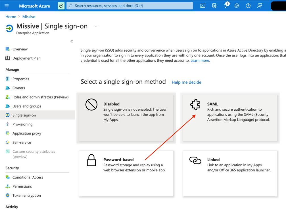This screenshot has width=286, height=210.
Task: Select the Linked sign-on method card
Action: (x=230, y=173)
